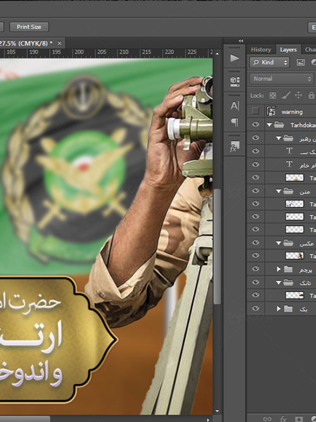Close the CMYK/8 document tab
This screenshot has height=422, width=316.
click(x=59, y=43)
